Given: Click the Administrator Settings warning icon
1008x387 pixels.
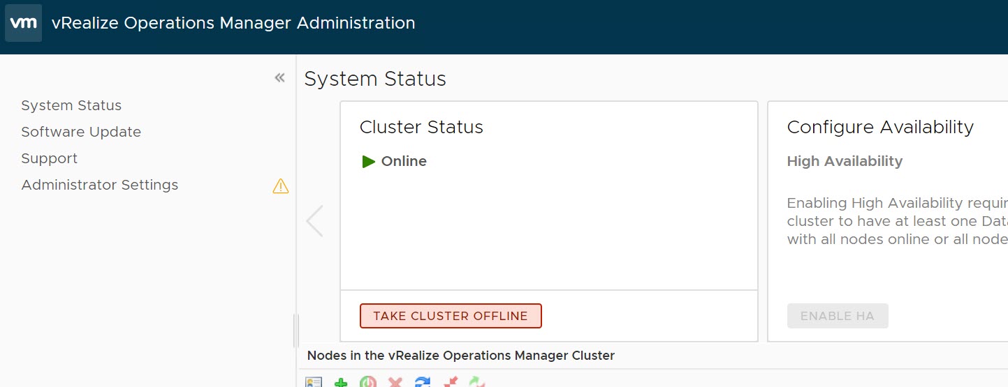Looking at the screenshot, I should [281, 185].
